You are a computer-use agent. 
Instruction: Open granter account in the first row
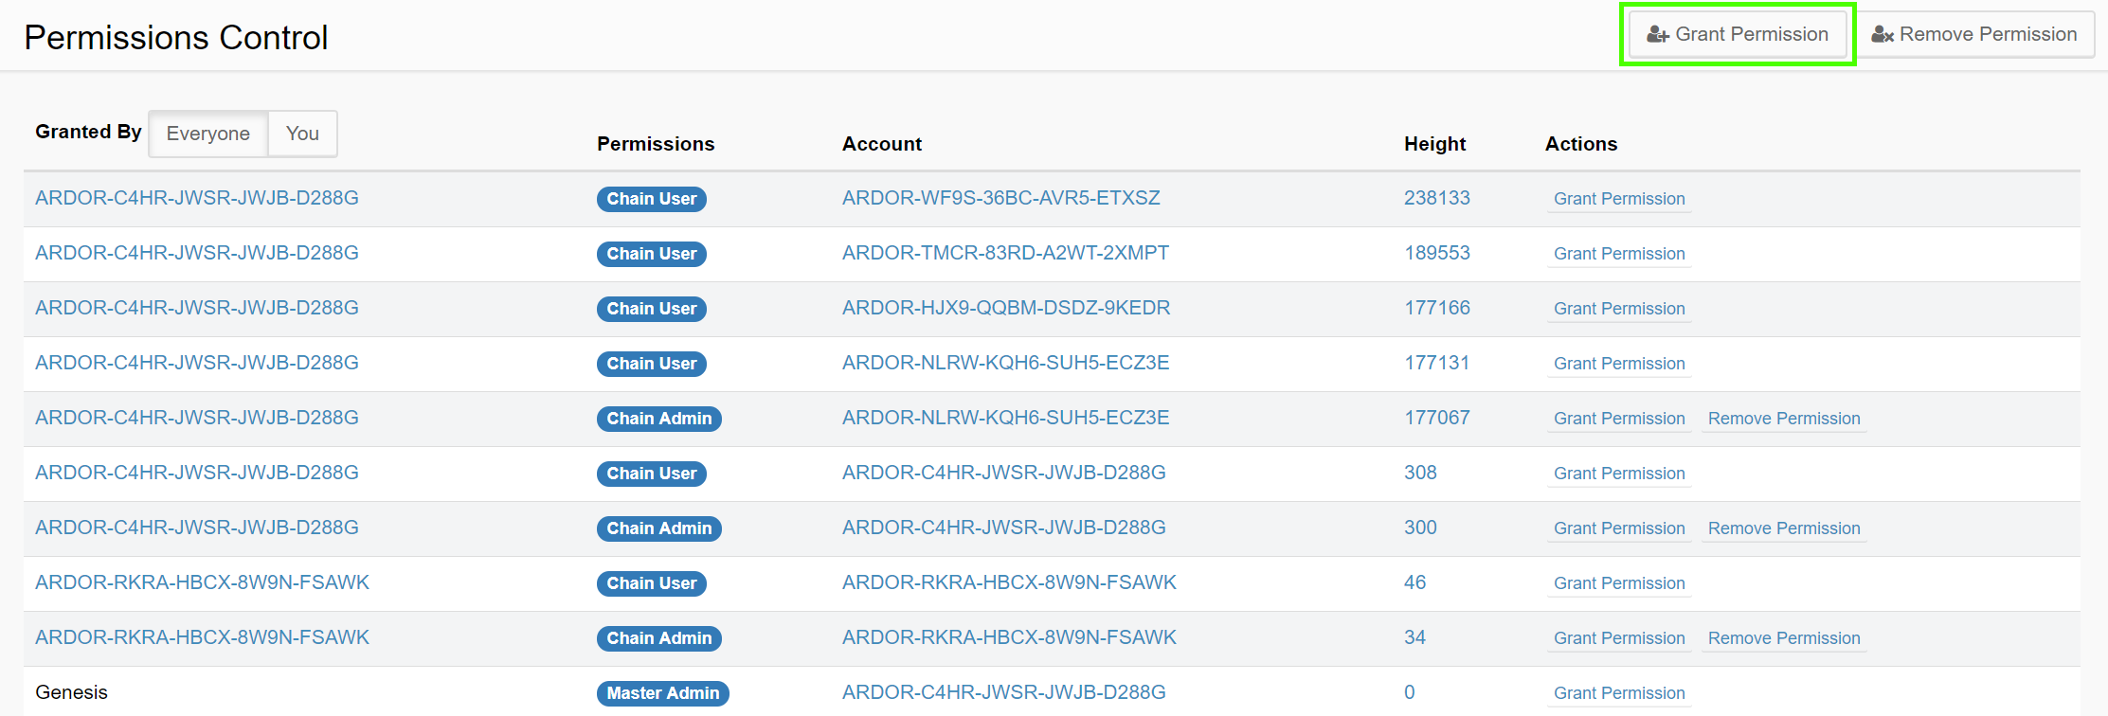pyautogui.click(x=196, y=198)
